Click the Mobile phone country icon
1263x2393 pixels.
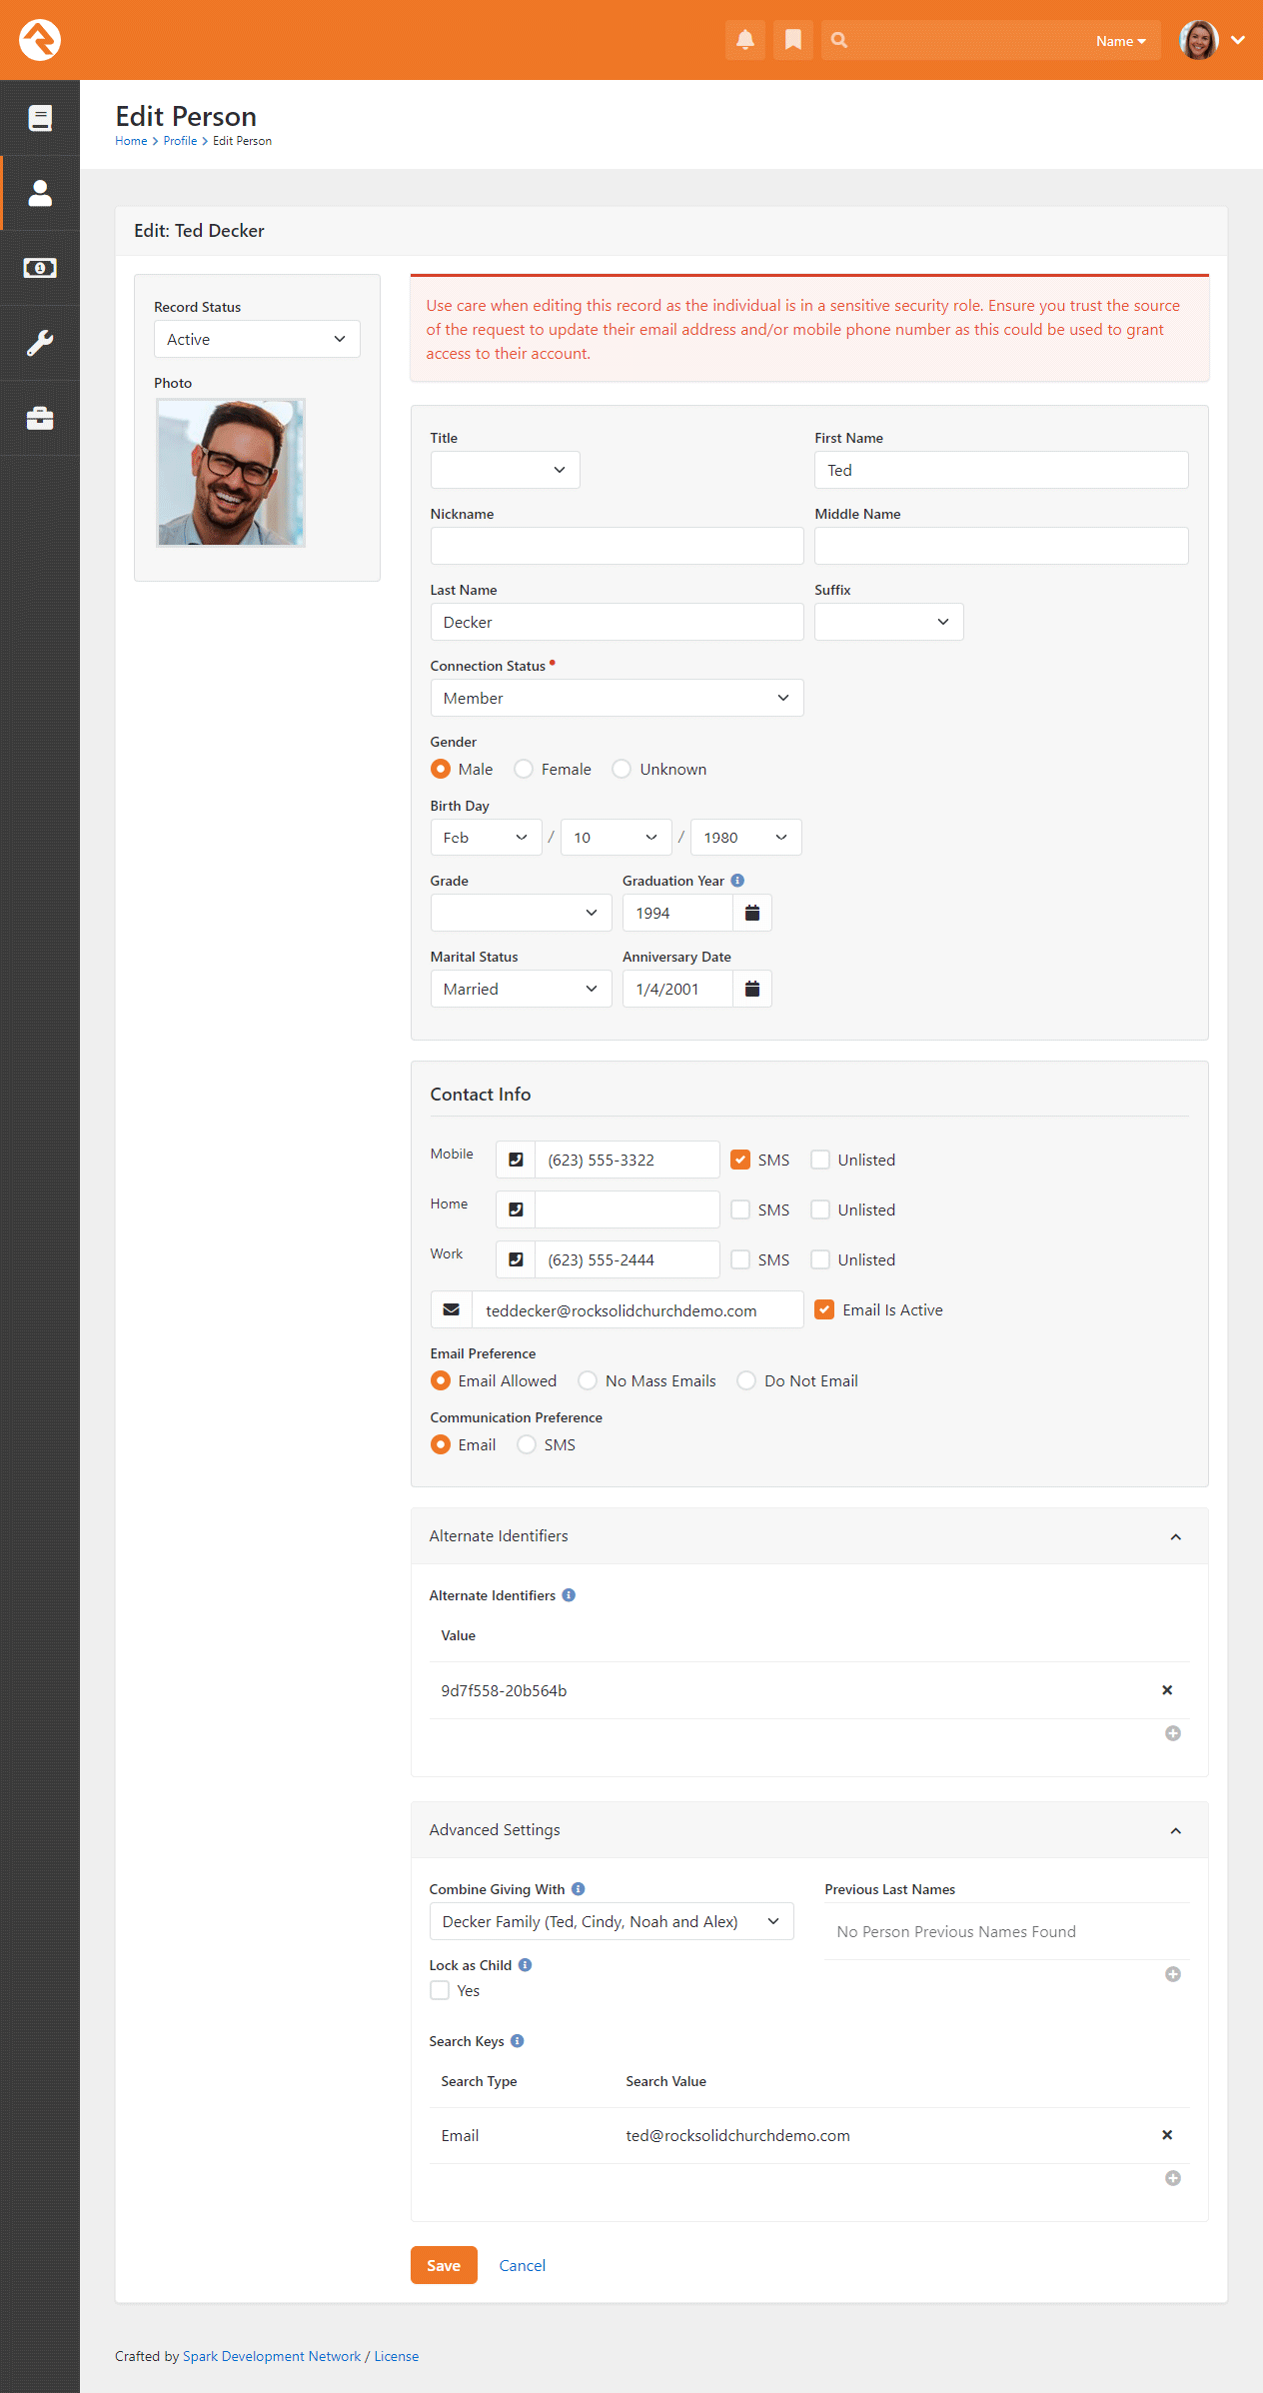click(x=516, y=1160)
